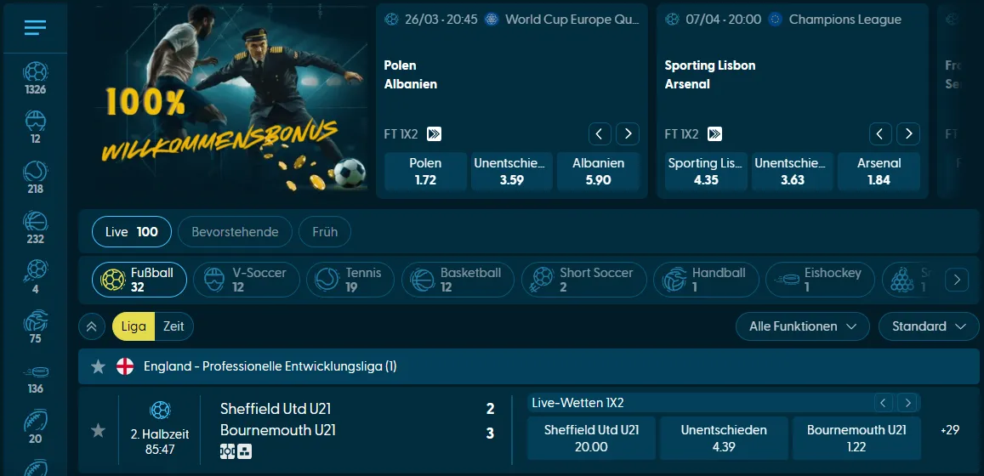Sort events by Liga
Screen dimensions: 984x476
[134, 326]
